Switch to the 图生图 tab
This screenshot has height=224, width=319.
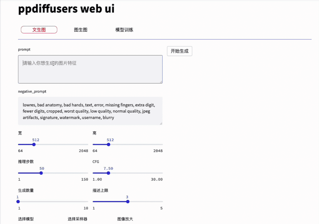[x=80, y=30]
